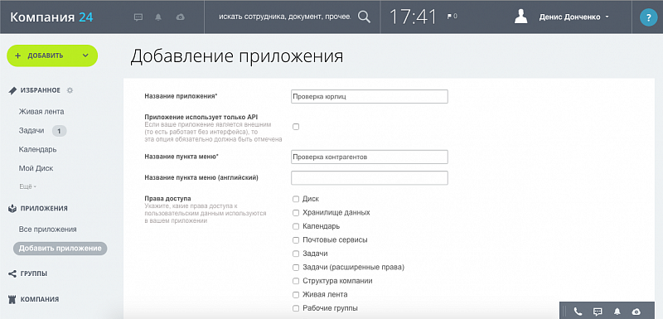Enable the Живая лента access checkbox
This screenshot has width=663, height=319.
296,294
